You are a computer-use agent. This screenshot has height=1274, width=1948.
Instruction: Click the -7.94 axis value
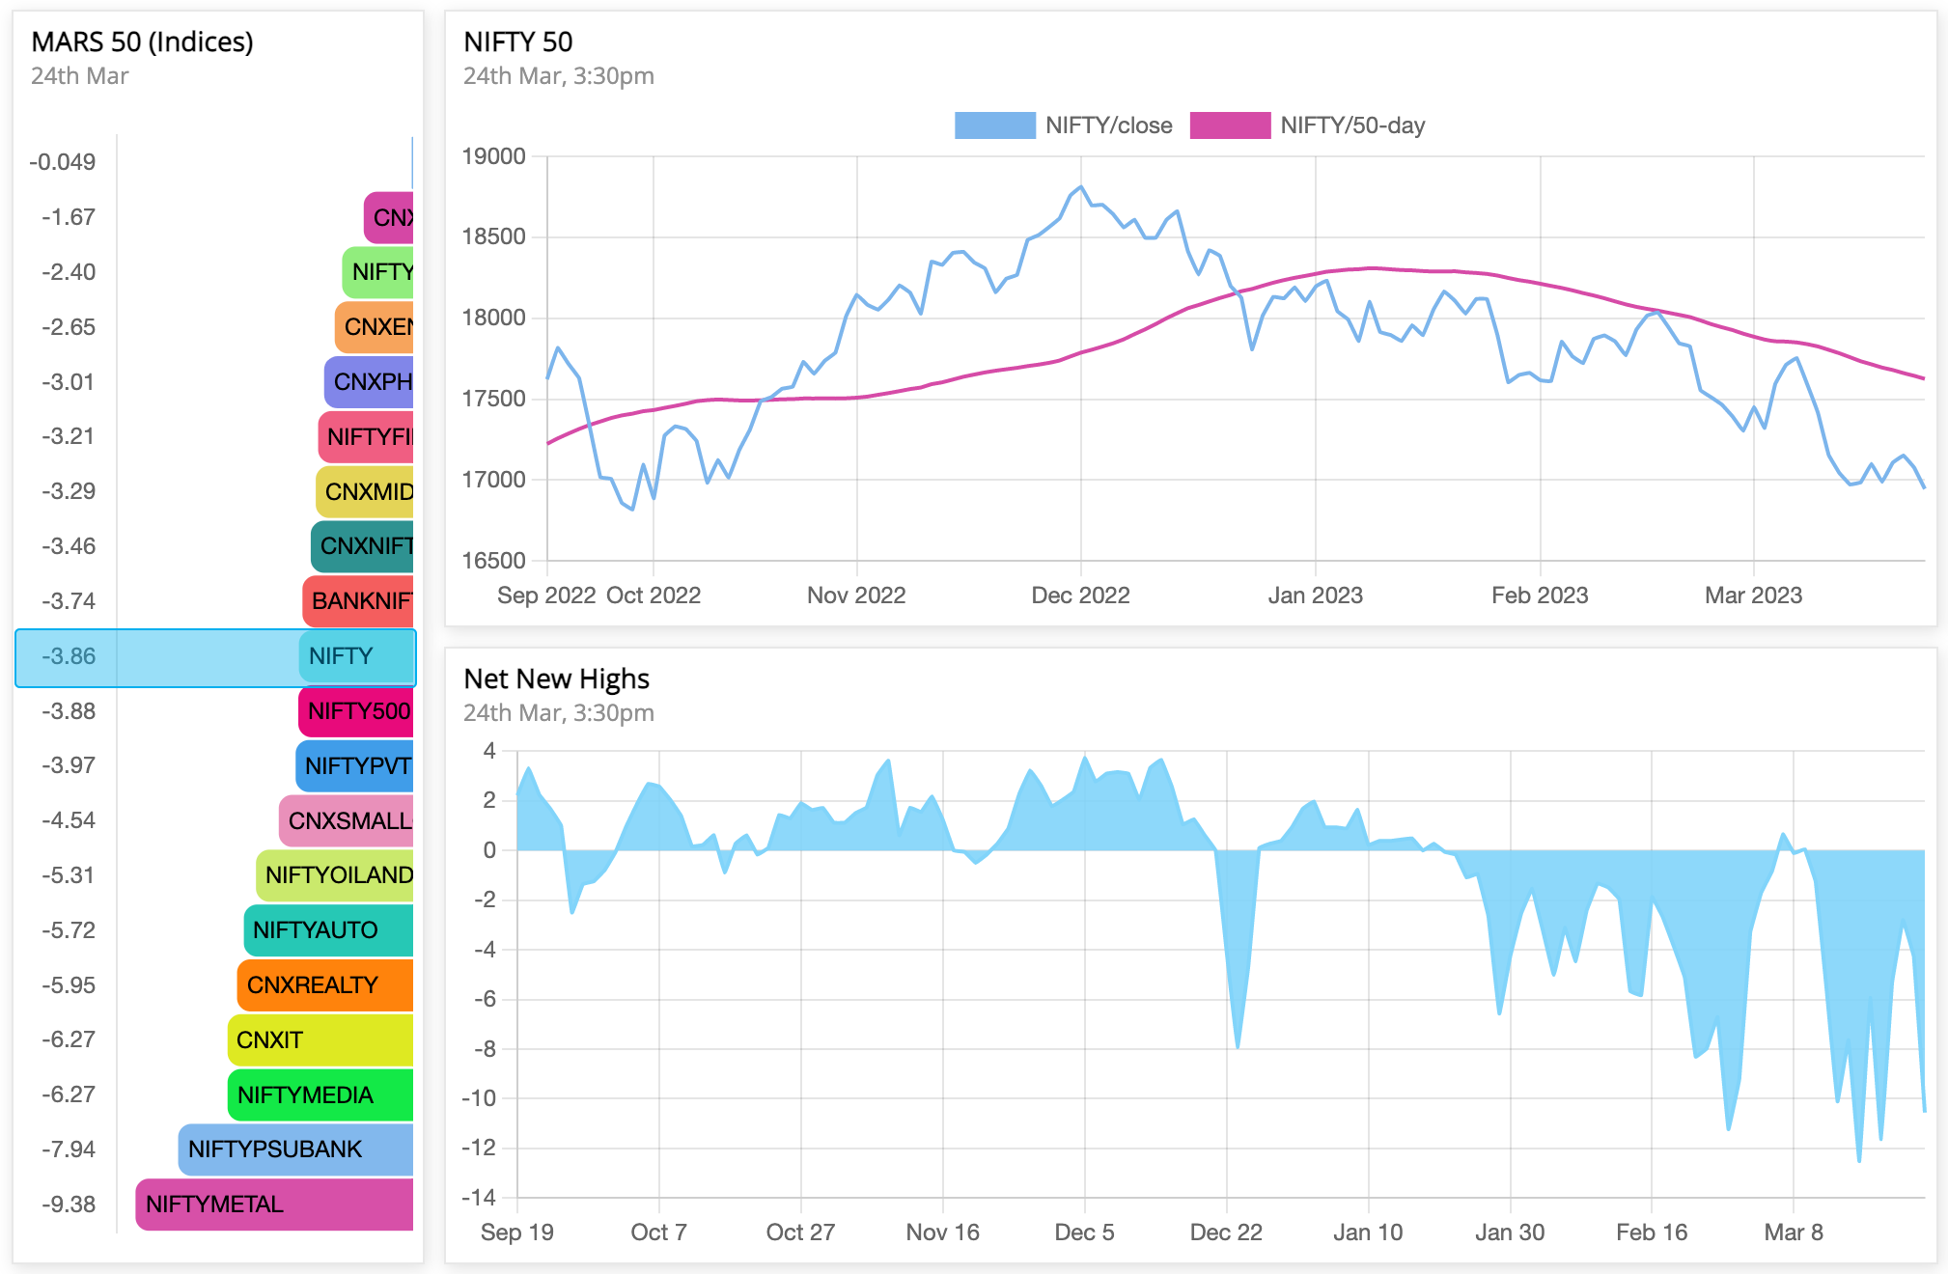[x=69, y=1149]
